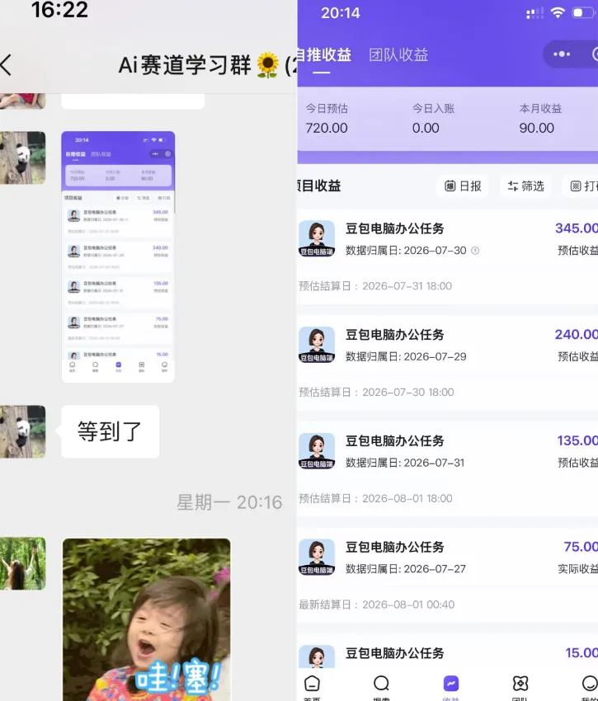Select 预估结算日 2026-08-01 18:00 text

375,498
